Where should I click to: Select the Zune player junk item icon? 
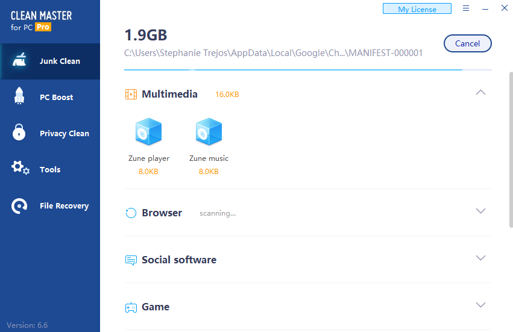tap(149, 133)
